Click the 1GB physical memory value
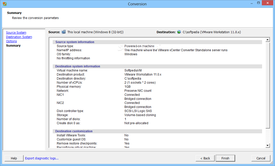Screen dimensions: 275x166 coord(127,87)
